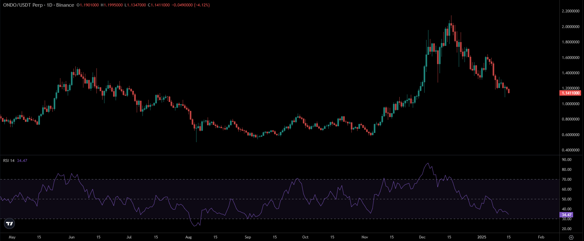584x241 pixels.
Task: Click the 2.2000000 price axis label
Action: (571, 11)
